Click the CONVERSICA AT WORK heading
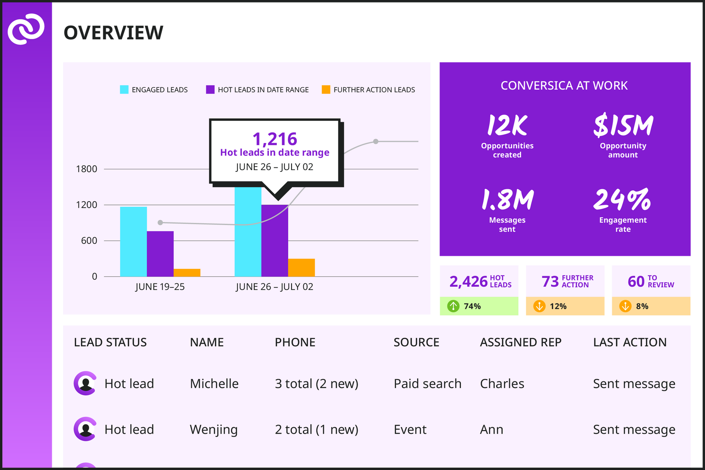The height and width of the screenshot is (470, 705). [564, 86]
